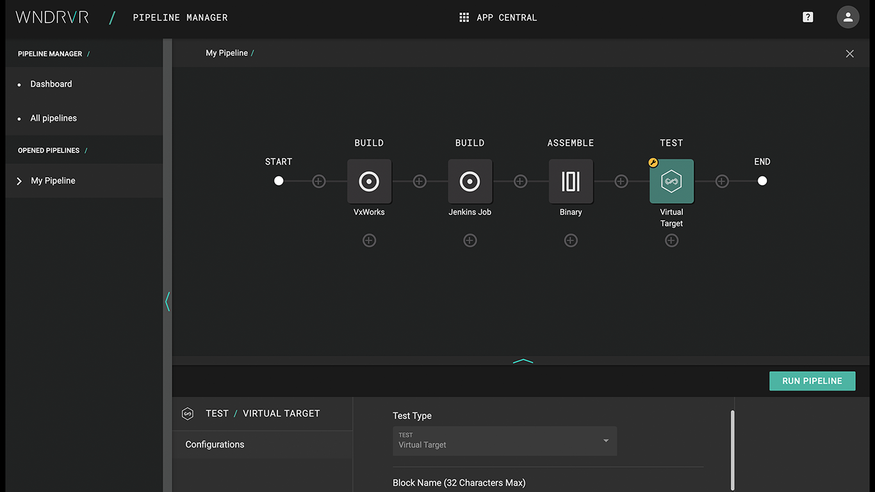
Task: Close the My Pipeline view
Action: click(x=849, y=54)
